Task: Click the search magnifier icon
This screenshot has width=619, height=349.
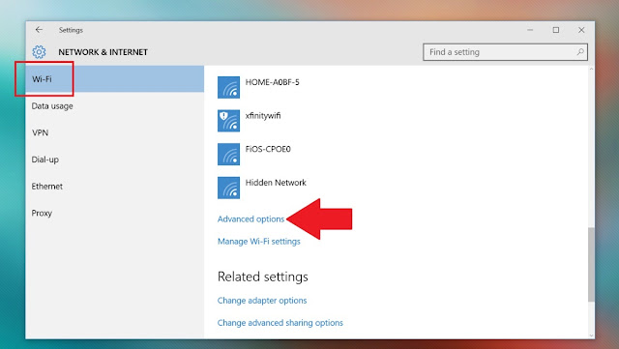Action: [580, 51]
